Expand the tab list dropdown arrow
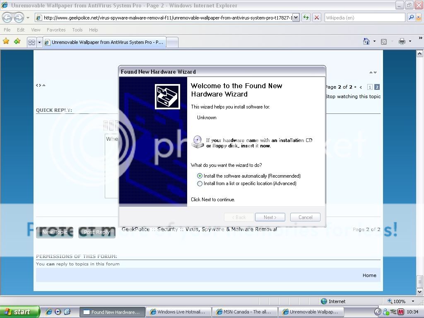 [x=39, y=42]
